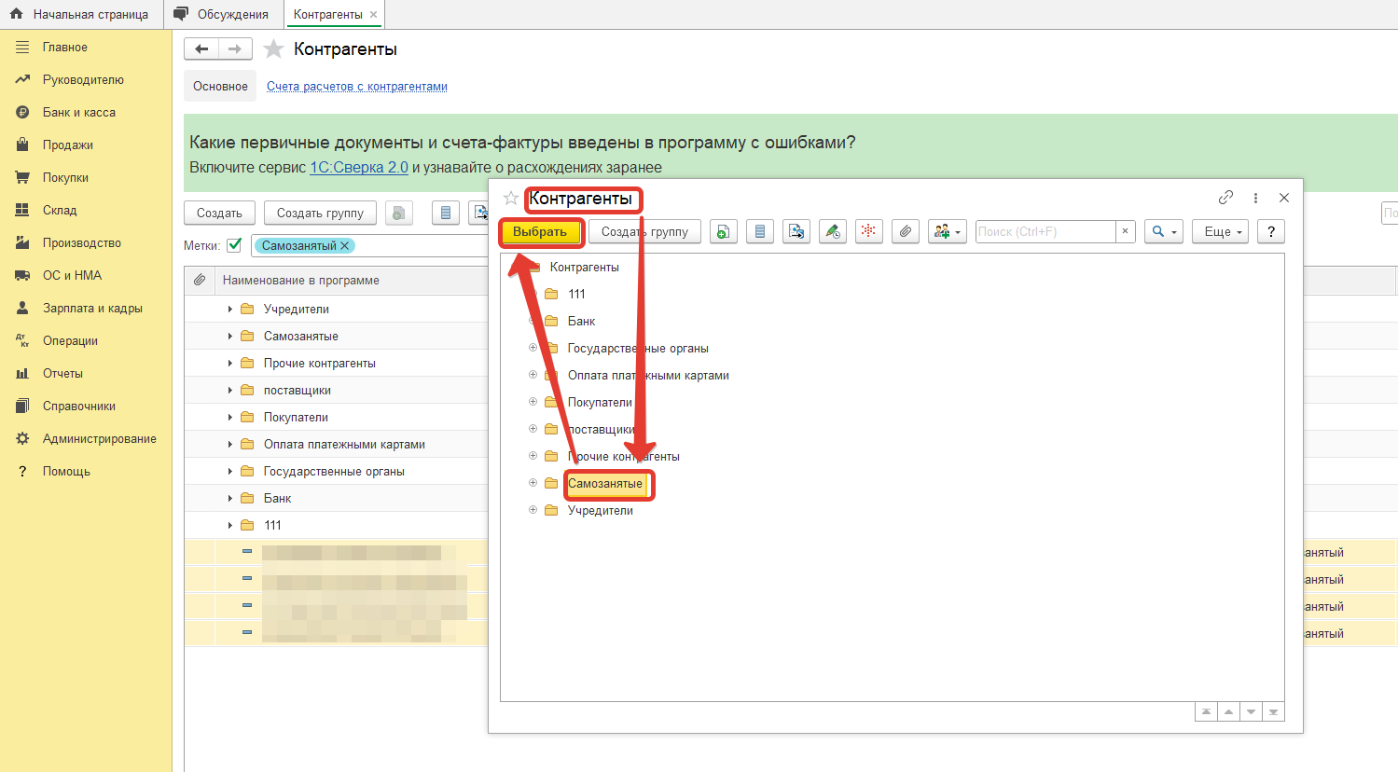Click the forward navigation arrow
Screen dimensions: 1398x772
pyautogui.click(x=235, y=49)
